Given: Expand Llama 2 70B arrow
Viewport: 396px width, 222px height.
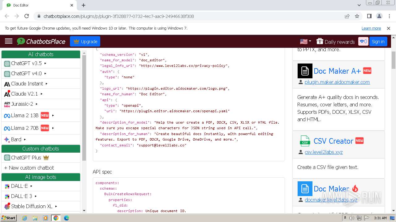Looking at the screenshot, I should click(x=53, y=128).
